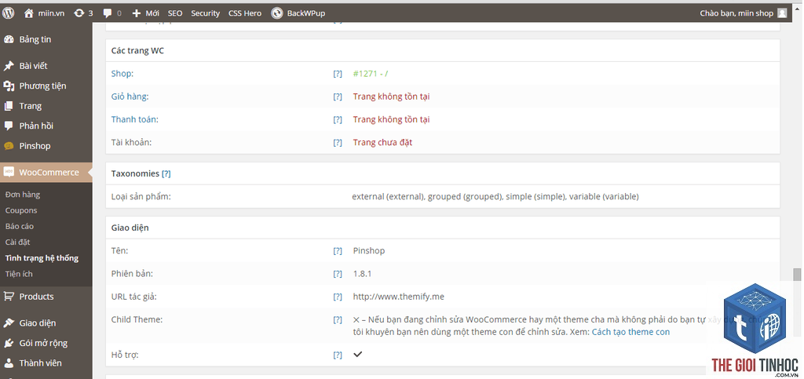Viewport: 804px width, 379px height.
Task: Click the plus icon beside Mới
Action: (x=136, y=13)
